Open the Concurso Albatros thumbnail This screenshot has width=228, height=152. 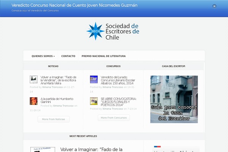tap(94, 79)
